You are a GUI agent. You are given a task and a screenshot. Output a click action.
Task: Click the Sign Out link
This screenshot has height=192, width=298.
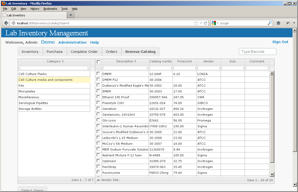tap(280, 42)
